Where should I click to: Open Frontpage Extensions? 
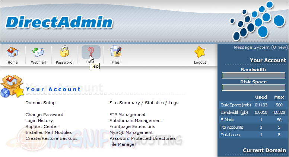[x=132, y=126]
